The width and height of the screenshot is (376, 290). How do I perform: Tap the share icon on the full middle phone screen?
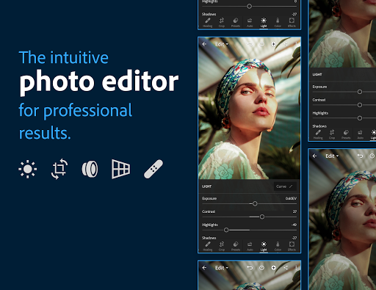(286, 44)
